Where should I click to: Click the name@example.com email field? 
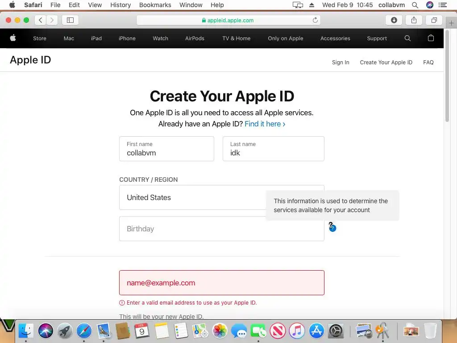221,283
